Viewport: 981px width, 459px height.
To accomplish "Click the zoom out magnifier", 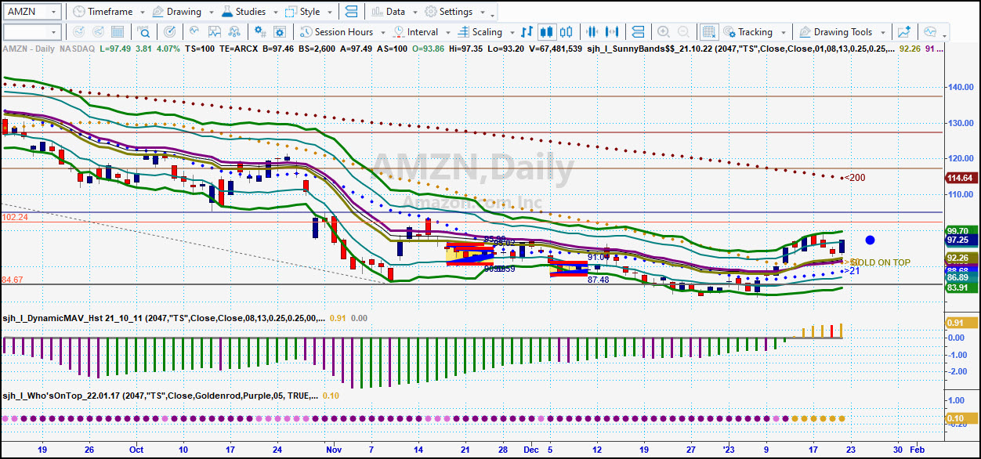I will [x=683, y=32].
